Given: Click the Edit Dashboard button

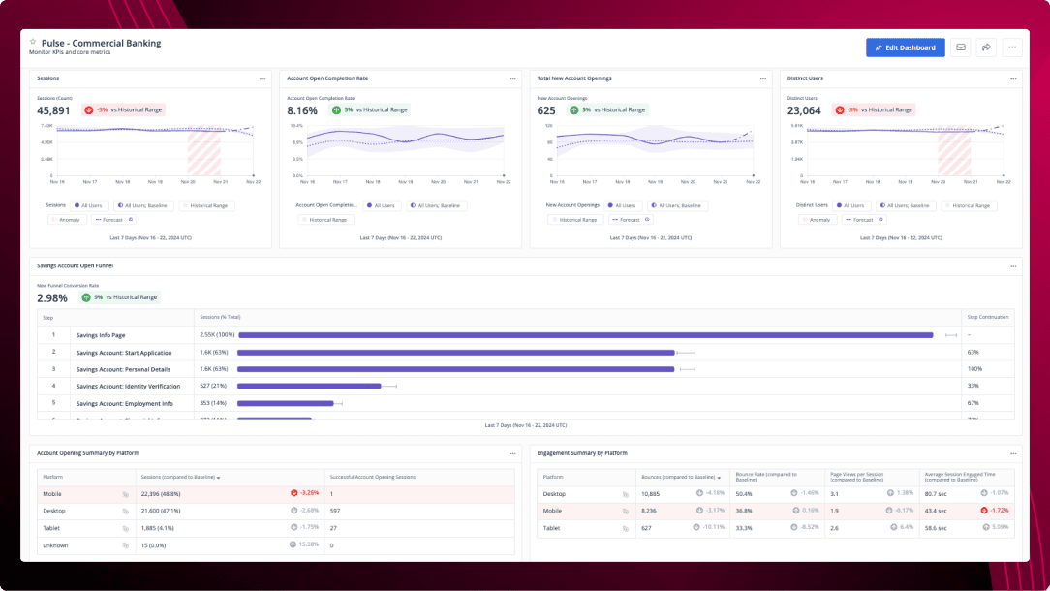Looking at the screenshot, I should pyautogui.click(x=905, y=47).
